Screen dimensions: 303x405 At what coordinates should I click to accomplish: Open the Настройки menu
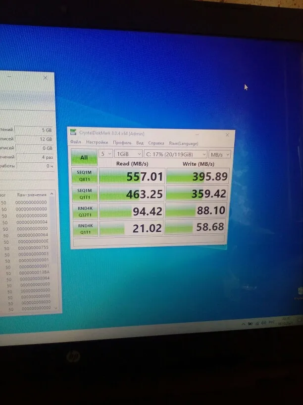(x=97, y=142)
